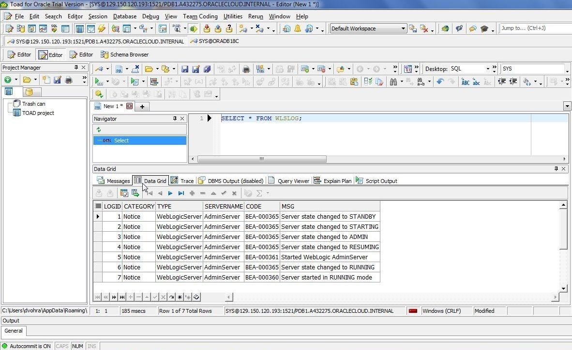Image resolution: width=572 pixels, height=350 pixels.
Task: Click the Save All stacked floppies icon
Action: 207,69
